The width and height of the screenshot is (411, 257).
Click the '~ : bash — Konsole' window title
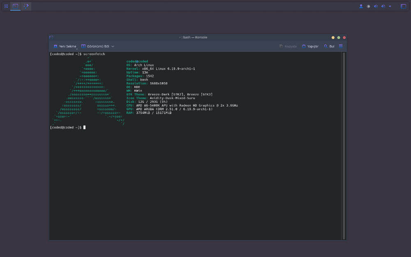(193, 37)
